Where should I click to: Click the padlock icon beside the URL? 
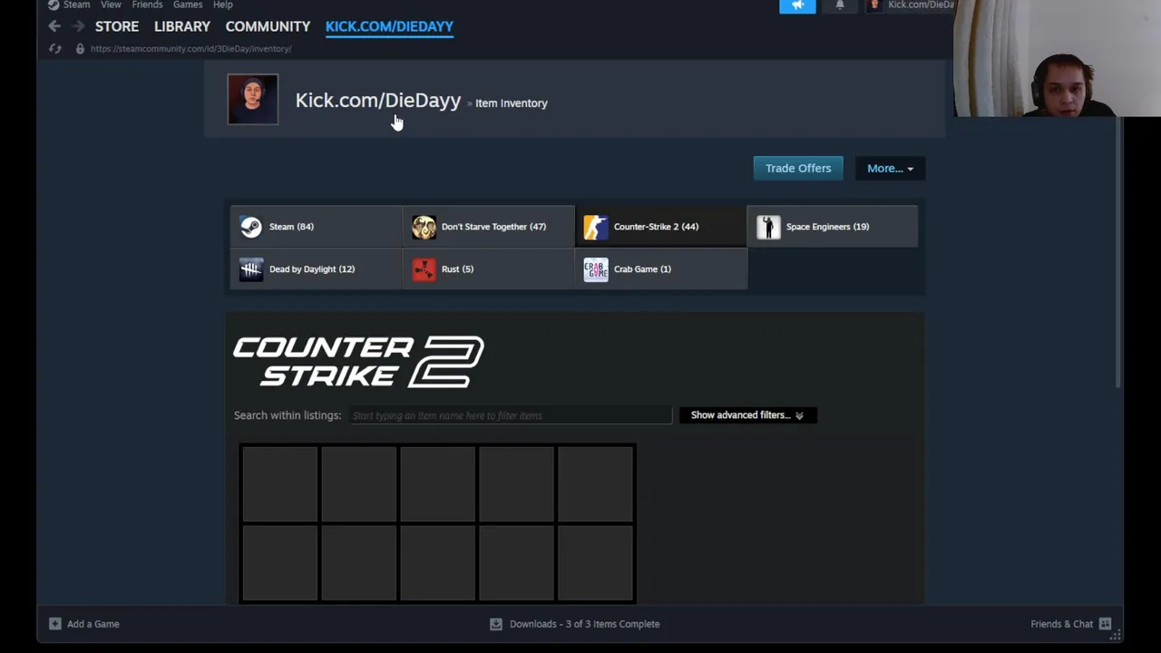[80, 48]
